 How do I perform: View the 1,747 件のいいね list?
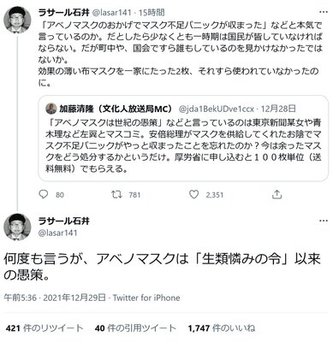[222, 328]
